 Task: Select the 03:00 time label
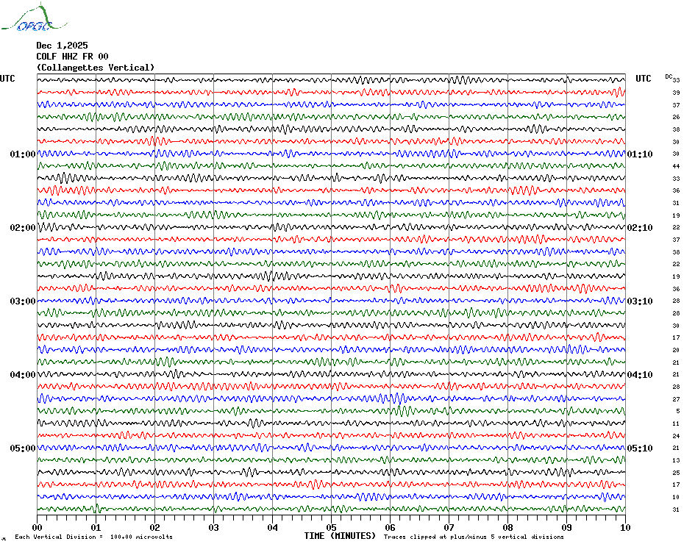point(23,301)
